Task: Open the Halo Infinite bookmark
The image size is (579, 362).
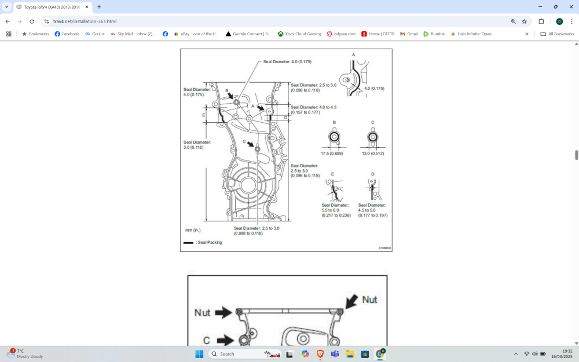Action: tap(472, 34)
